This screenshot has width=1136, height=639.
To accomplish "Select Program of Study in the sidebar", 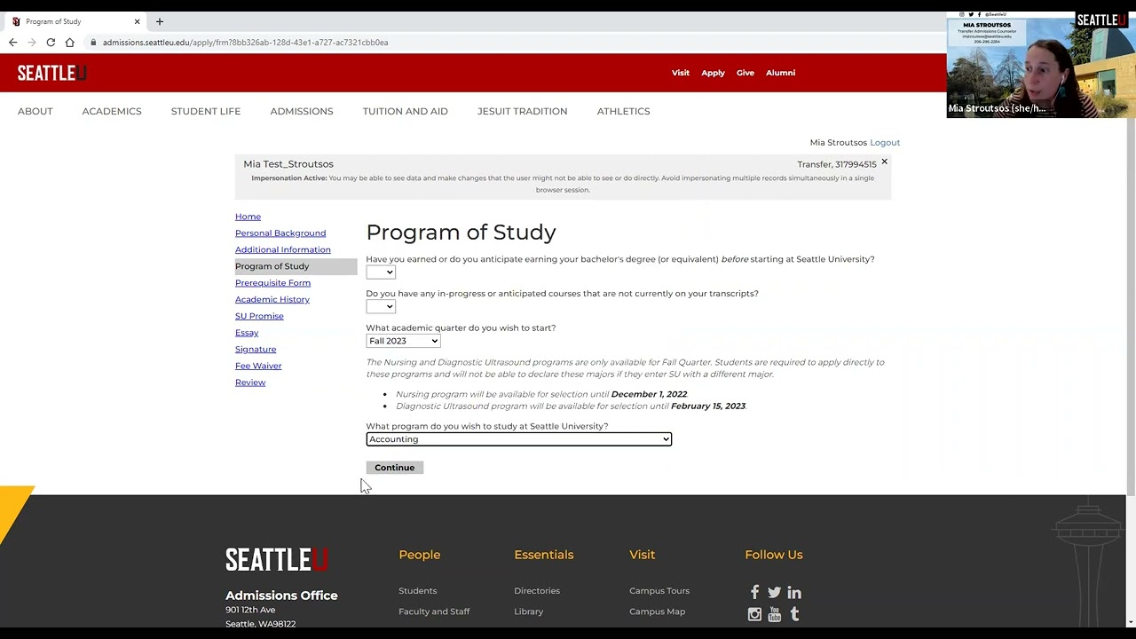I will point(296,266).
